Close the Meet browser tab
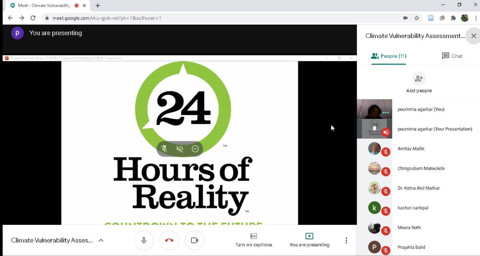Image resolution: width=480 pixels, height=256 pixels. point(85,6)
